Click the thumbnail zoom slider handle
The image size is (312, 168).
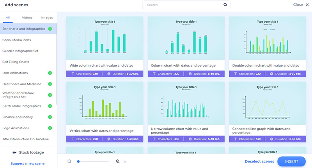(x=78, y=161)
